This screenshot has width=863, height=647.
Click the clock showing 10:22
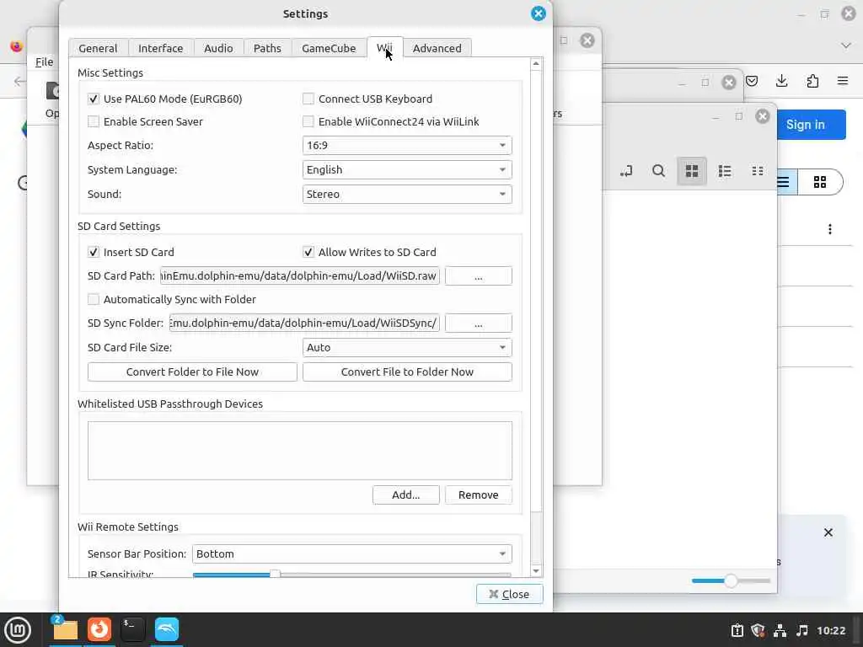tap(830, 630)
